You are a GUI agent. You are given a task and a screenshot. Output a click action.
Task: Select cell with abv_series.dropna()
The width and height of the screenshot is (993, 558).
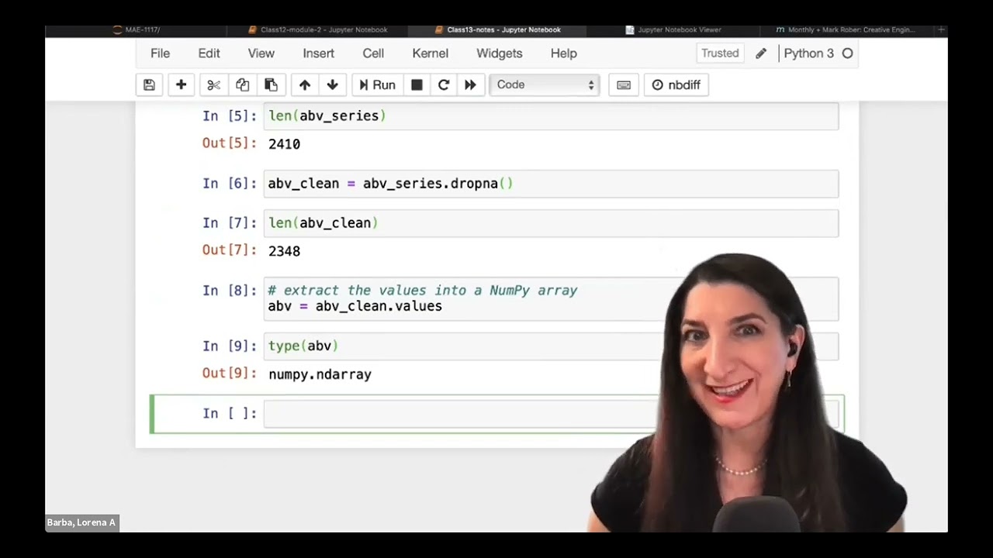(551, 184)
